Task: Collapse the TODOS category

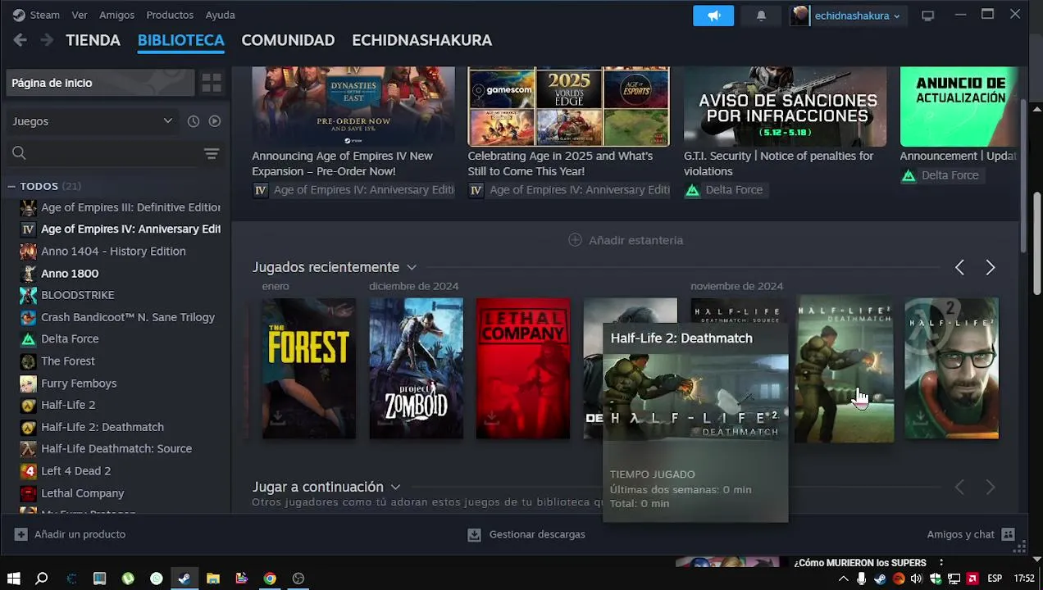Action: (x=11, y=187)
